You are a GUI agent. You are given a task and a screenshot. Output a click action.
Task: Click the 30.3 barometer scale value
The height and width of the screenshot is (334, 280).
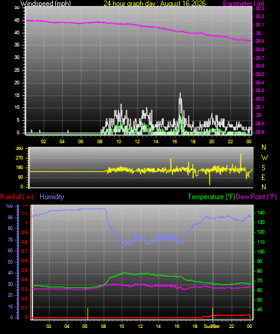pos(260,8)
